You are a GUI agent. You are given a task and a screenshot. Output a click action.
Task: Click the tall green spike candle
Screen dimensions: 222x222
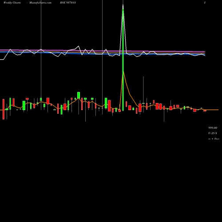click(123, 59)
